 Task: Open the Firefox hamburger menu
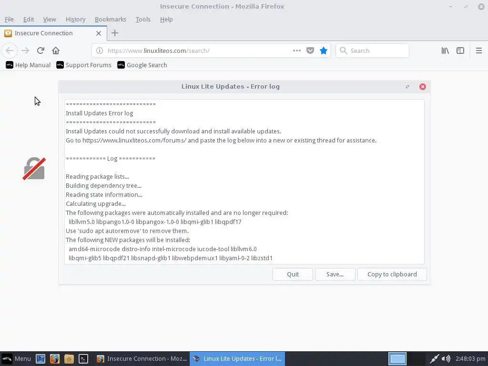click(x=478, y=51)
